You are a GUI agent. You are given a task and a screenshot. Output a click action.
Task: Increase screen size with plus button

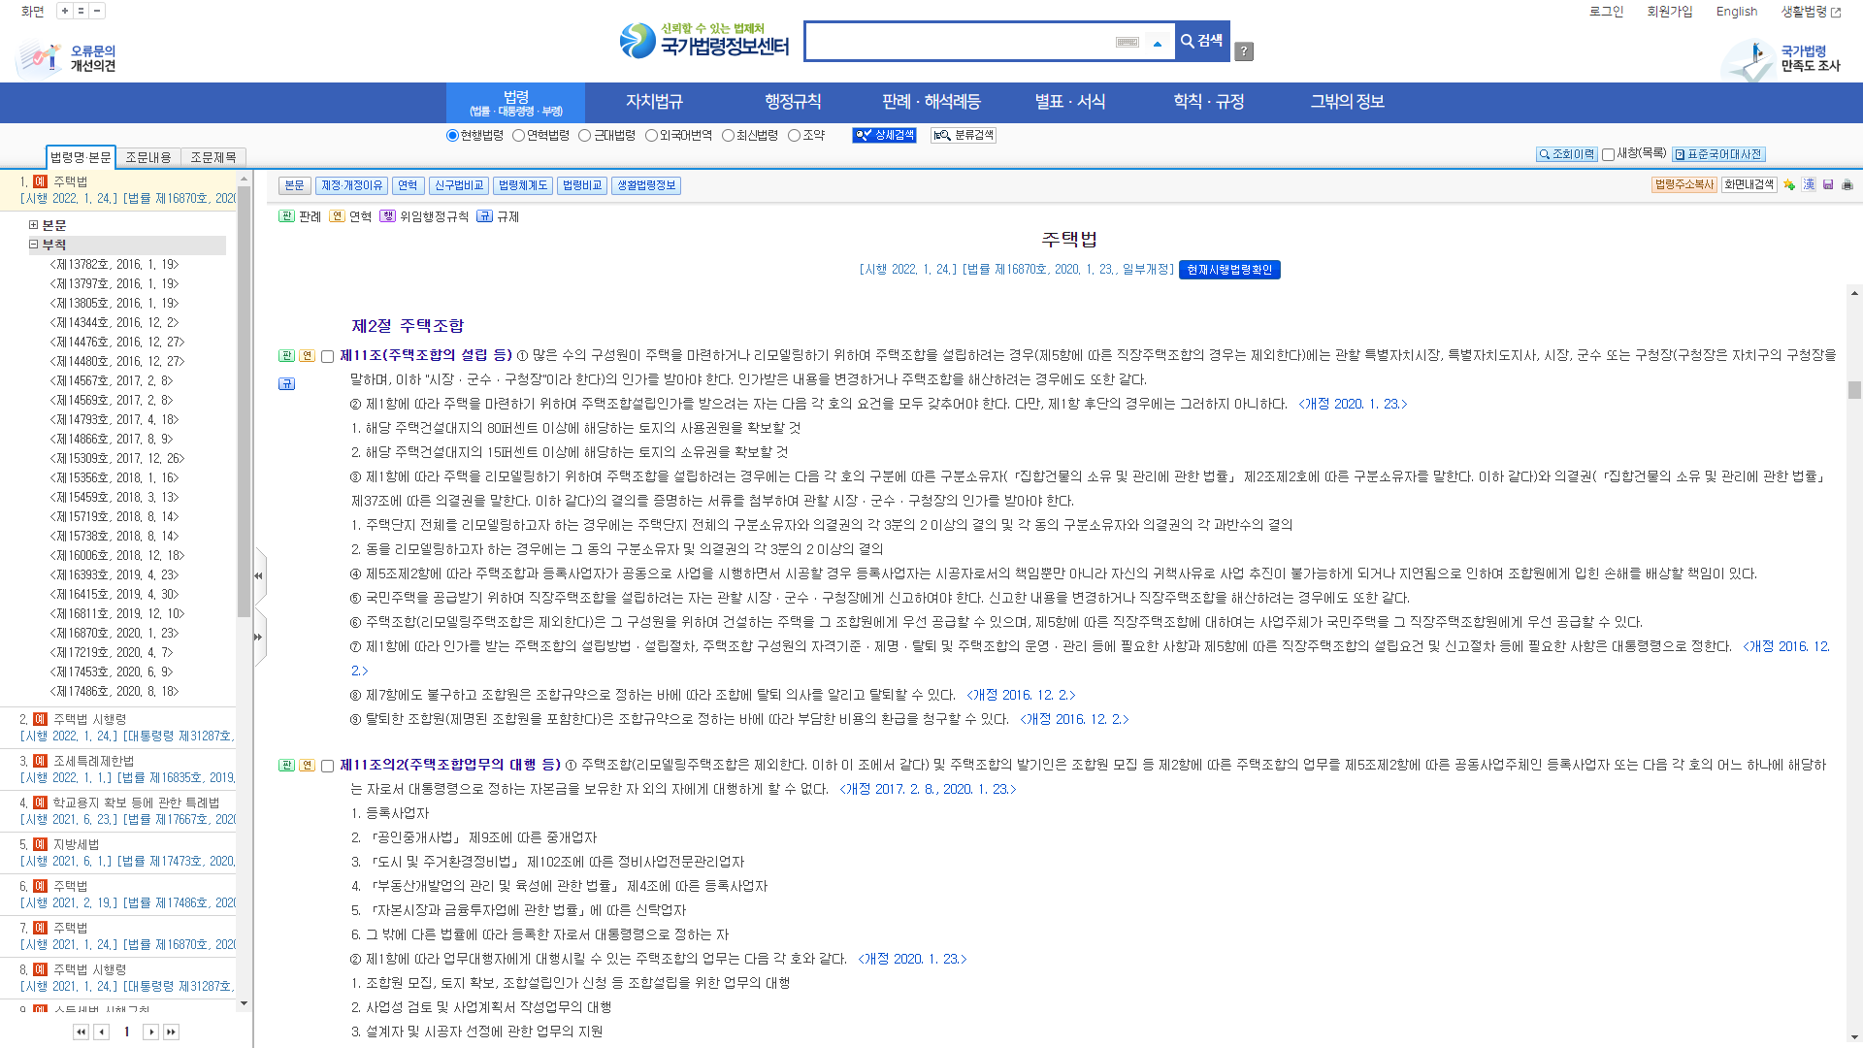pos(65,11)
